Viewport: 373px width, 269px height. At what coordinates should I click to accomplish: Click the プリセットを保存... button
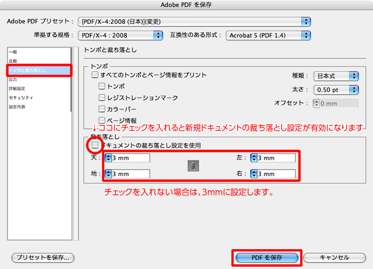point(43,257)
